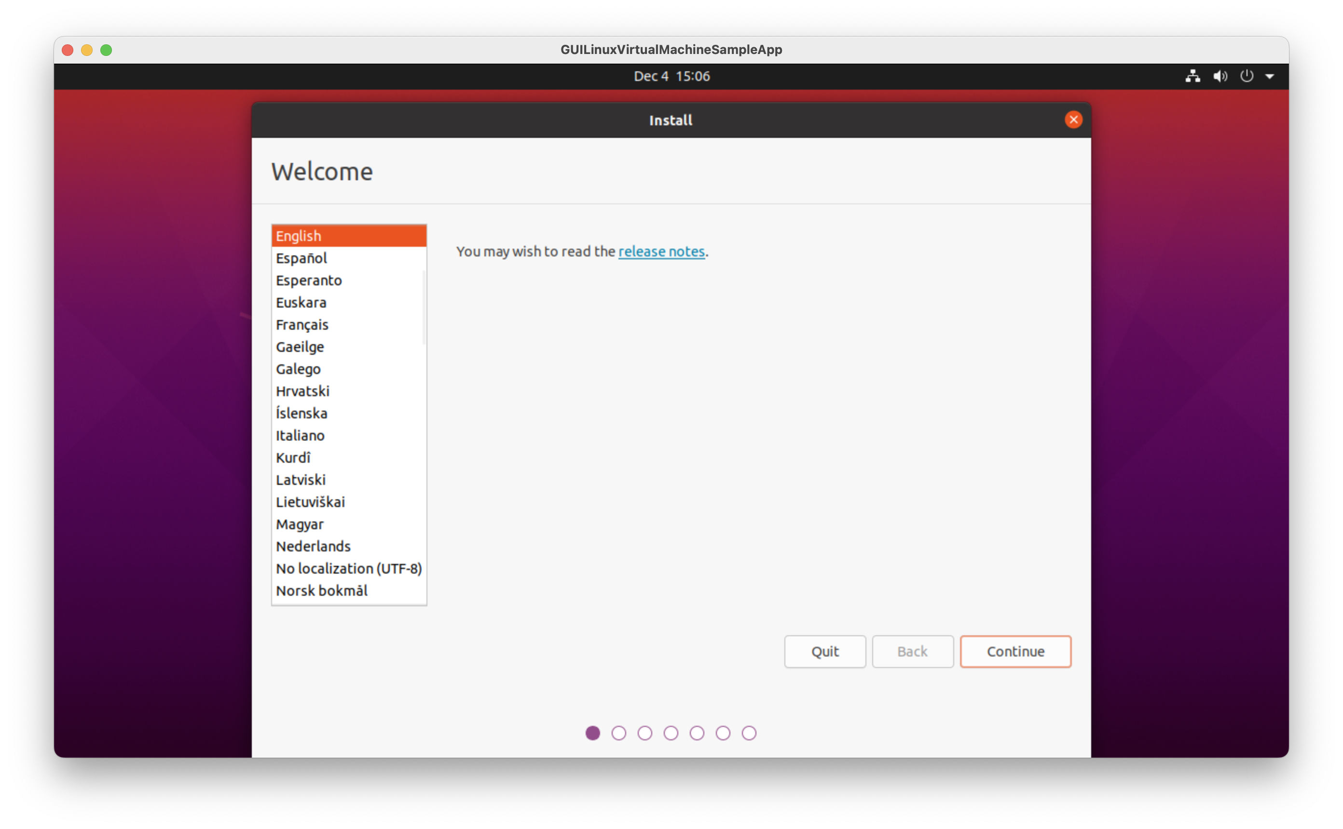
Task: Close the Install dialog with orange X
Action: 1073,120
